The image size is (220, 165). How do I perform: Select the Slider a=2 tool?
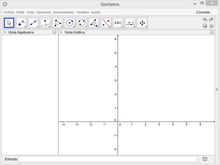point(130,23)
